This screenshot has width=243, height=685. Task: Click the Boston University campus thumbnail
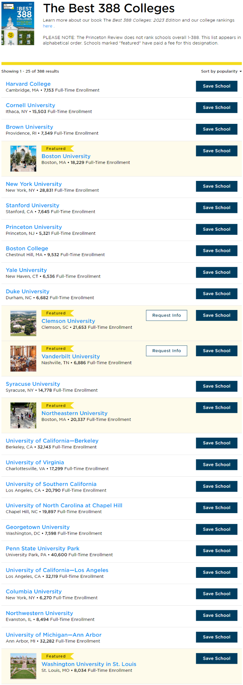click(23, 159)
